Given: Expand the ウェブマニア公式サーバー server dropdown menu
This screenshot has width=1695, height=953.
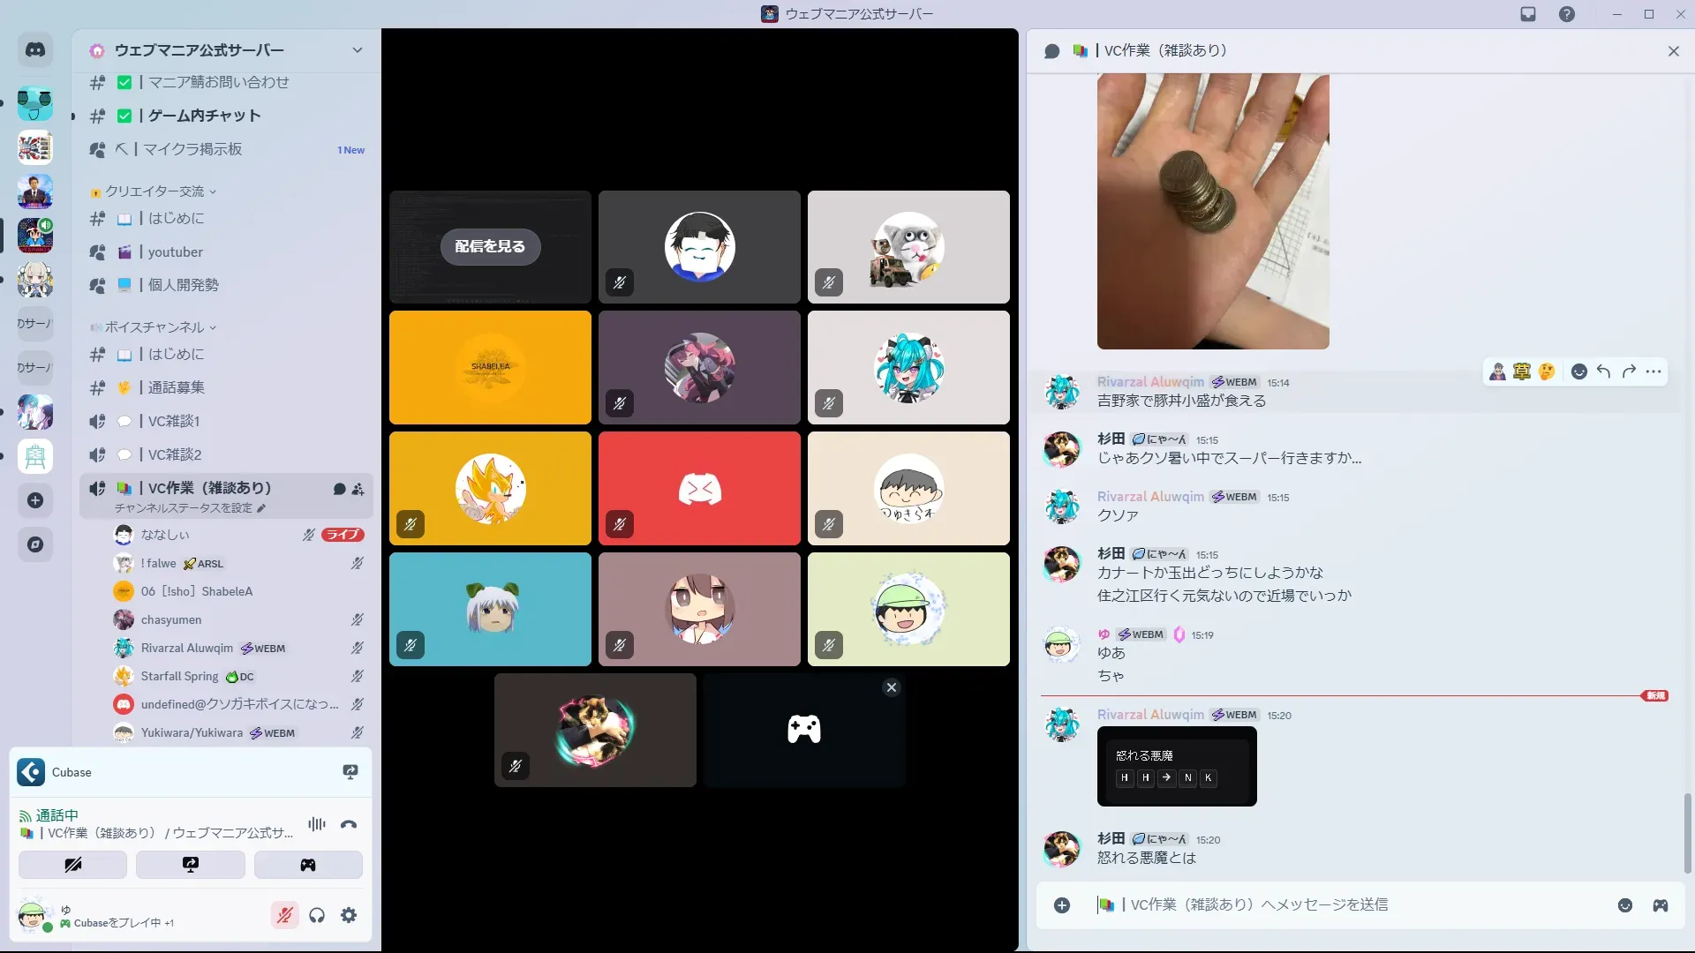Looking at the screenshot, I should click(357, 50).
